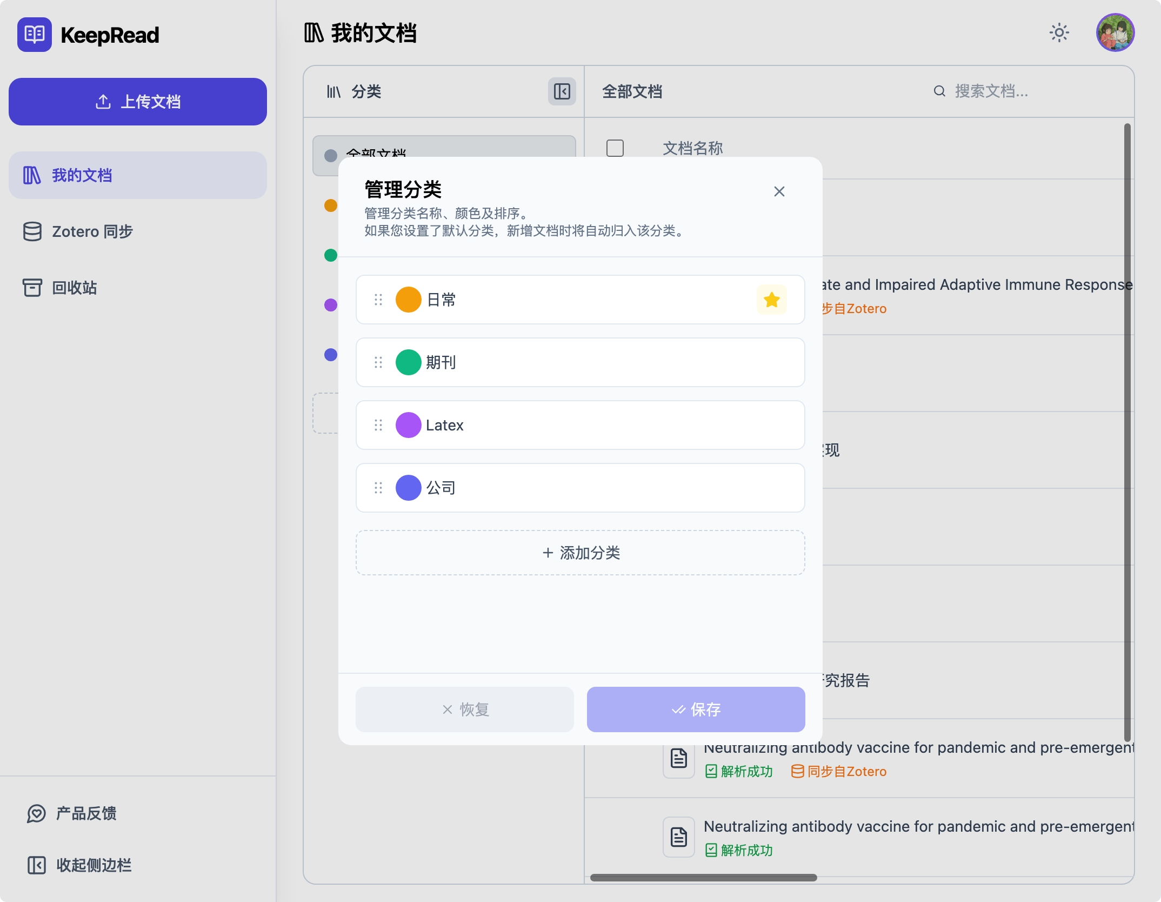This screenshot has height=902, width=1161.
Task: Save changes with the 保存 button
Action: tap(696, 709)
